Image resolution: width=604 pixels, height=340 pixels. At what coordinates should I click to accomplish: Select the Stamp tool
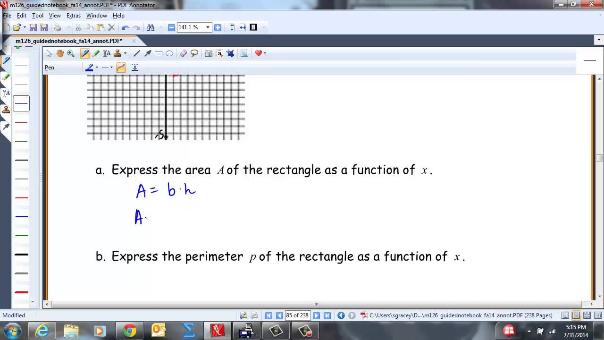[x=117, y=53]
